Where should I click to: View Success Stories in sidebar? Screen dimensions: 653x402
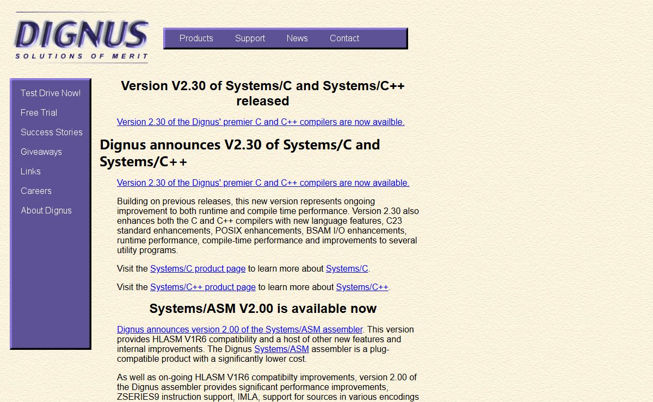pyautogui.click(x=52, y=133)
